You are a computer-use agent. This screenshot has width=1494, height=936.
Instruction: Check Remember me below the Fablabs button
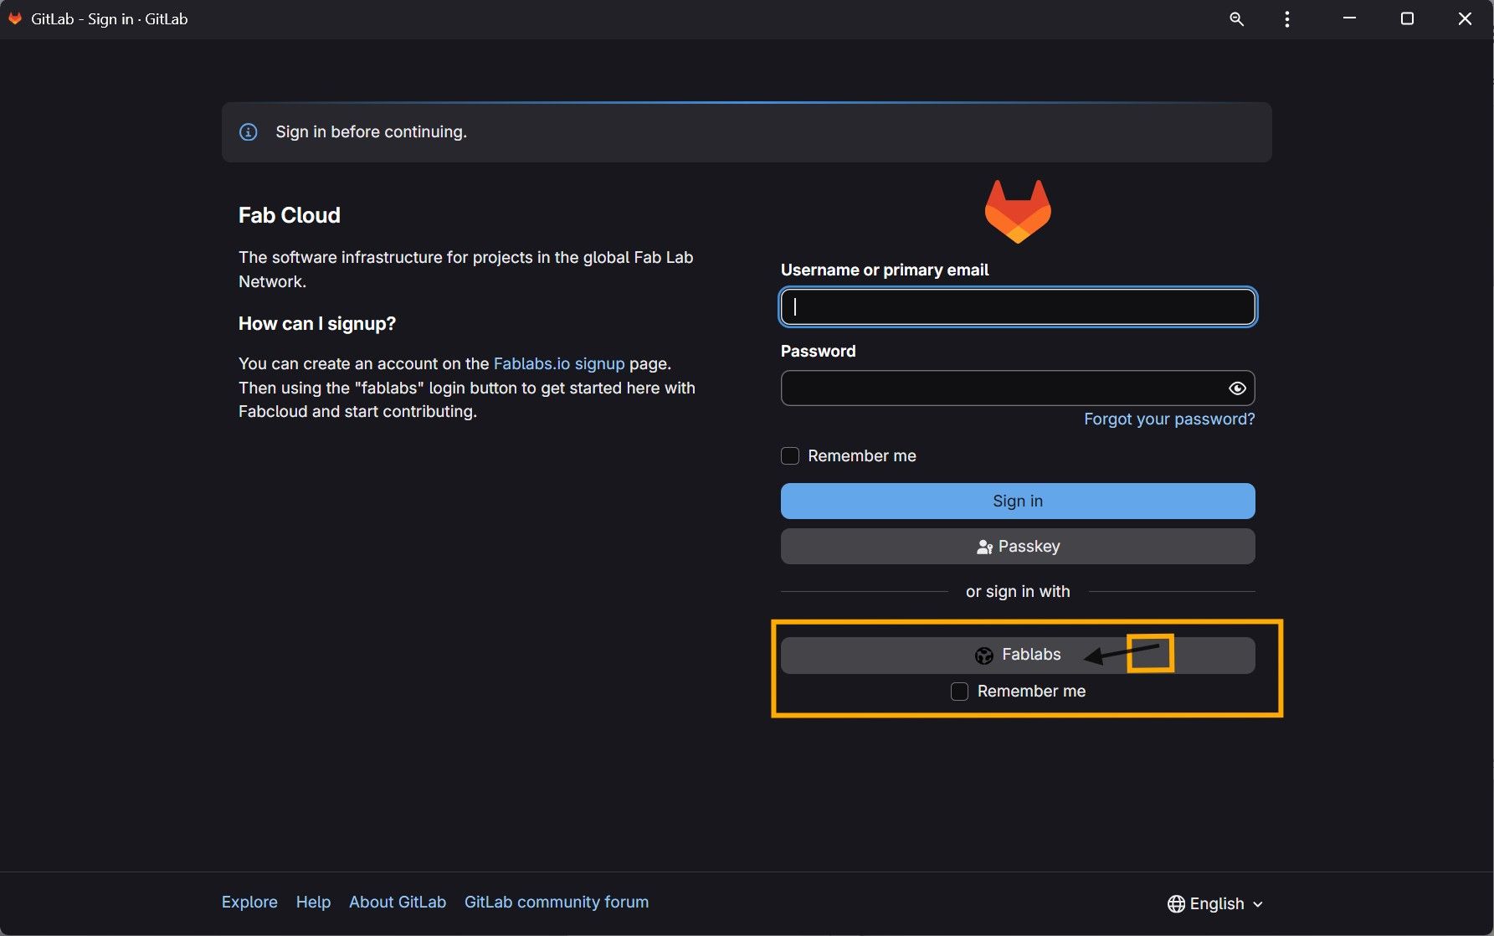click(x=960, y=692)
